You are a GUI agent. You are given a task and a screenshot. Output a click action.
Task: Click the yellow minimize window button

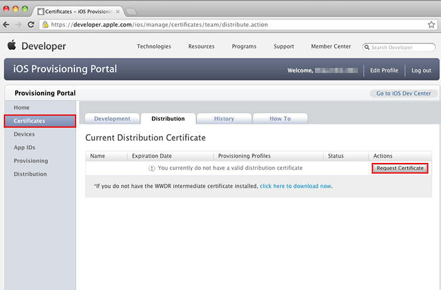pos(16,9)
